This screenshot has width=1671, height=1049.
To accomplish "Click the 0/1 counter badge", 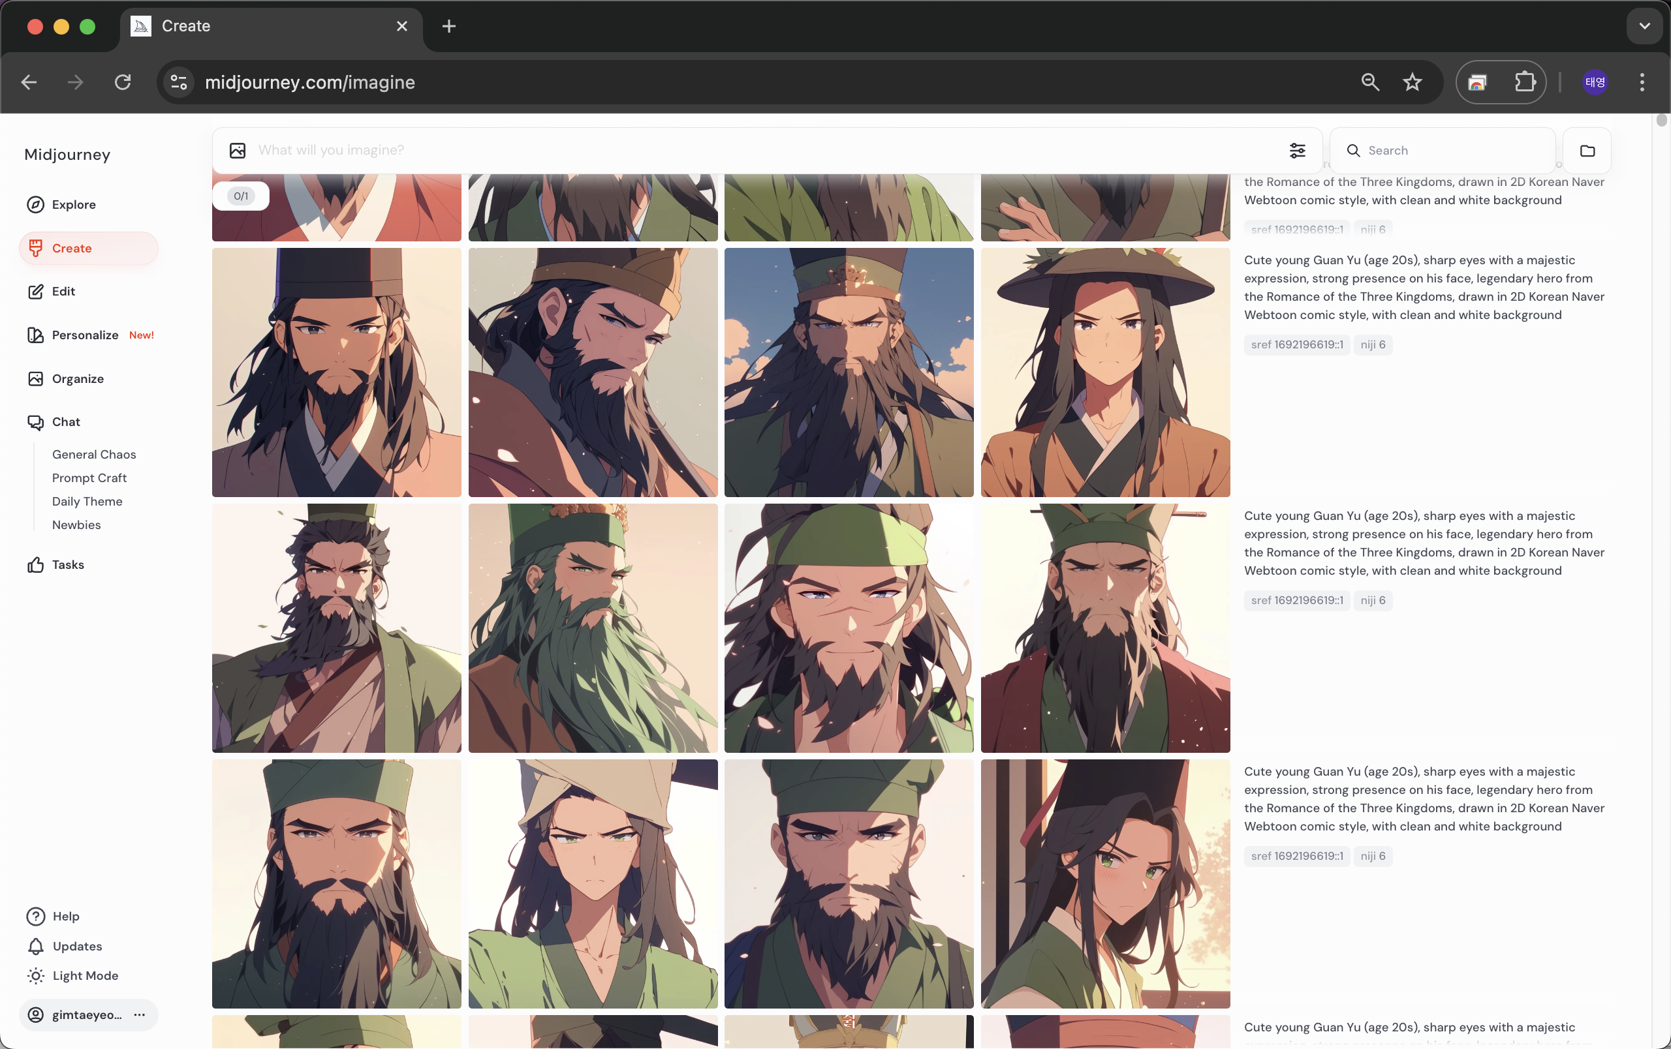I will (x=241, y=196).
